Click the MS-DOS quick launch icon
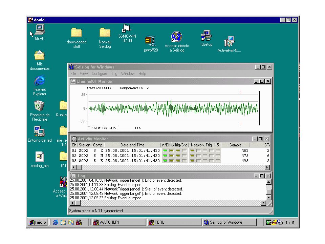 (x=79, y=222)
